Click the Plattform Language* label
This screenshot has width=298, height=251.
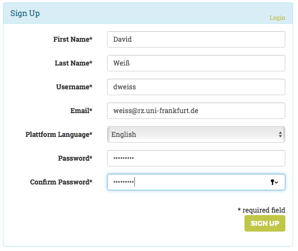pyautogui.click(x=59, y=134)
